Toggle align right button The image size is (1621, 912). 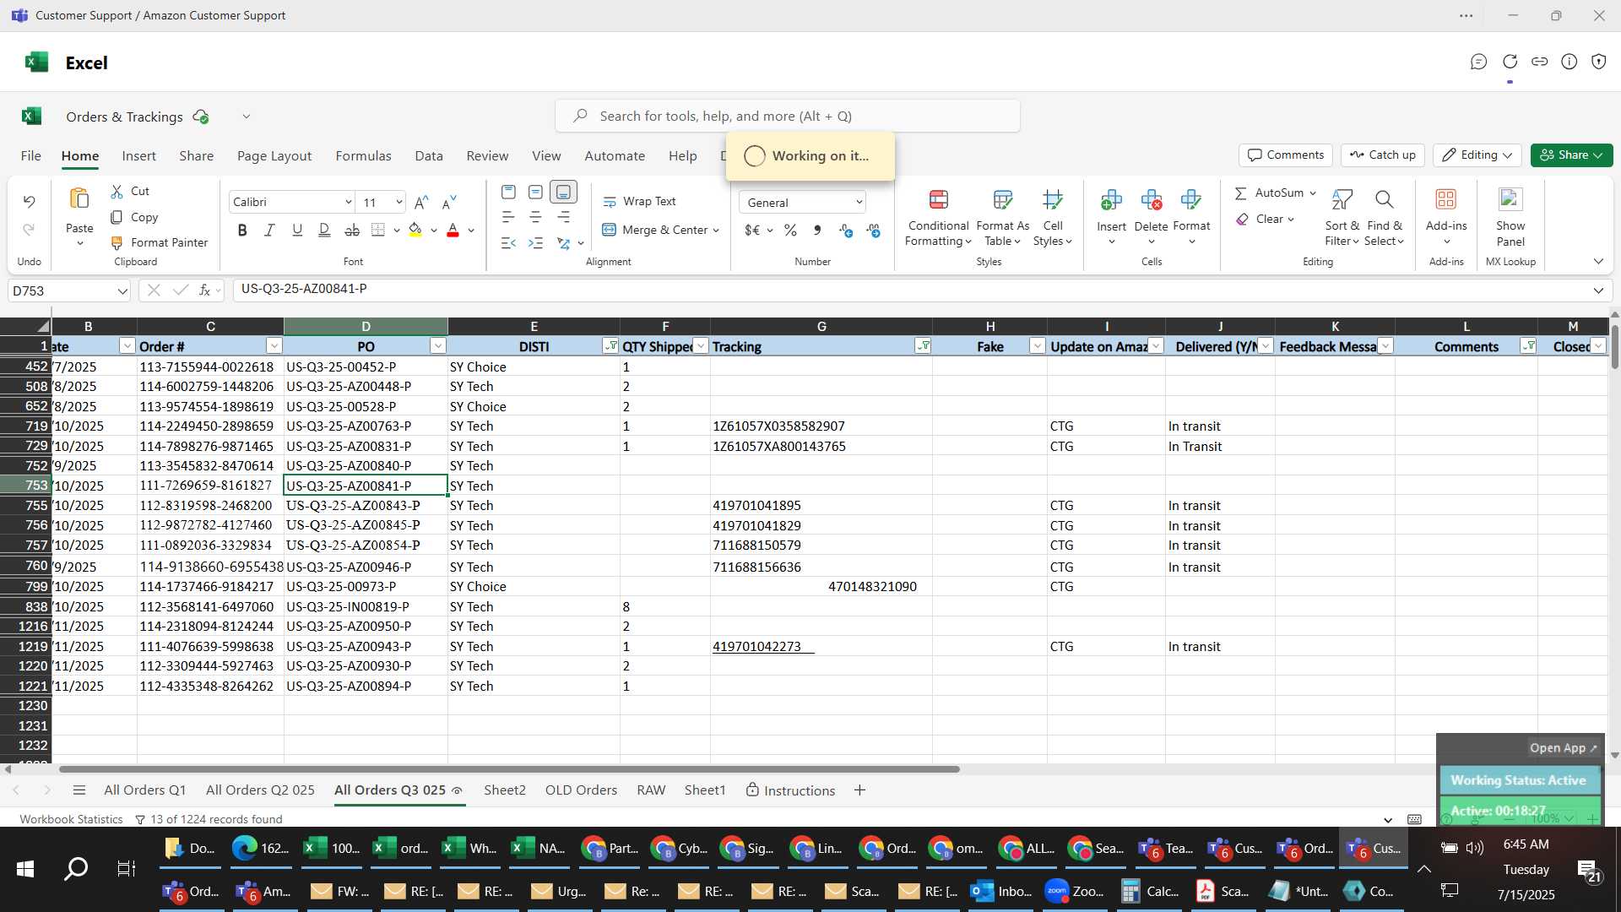pyautogui.click(x=563, y=217)
